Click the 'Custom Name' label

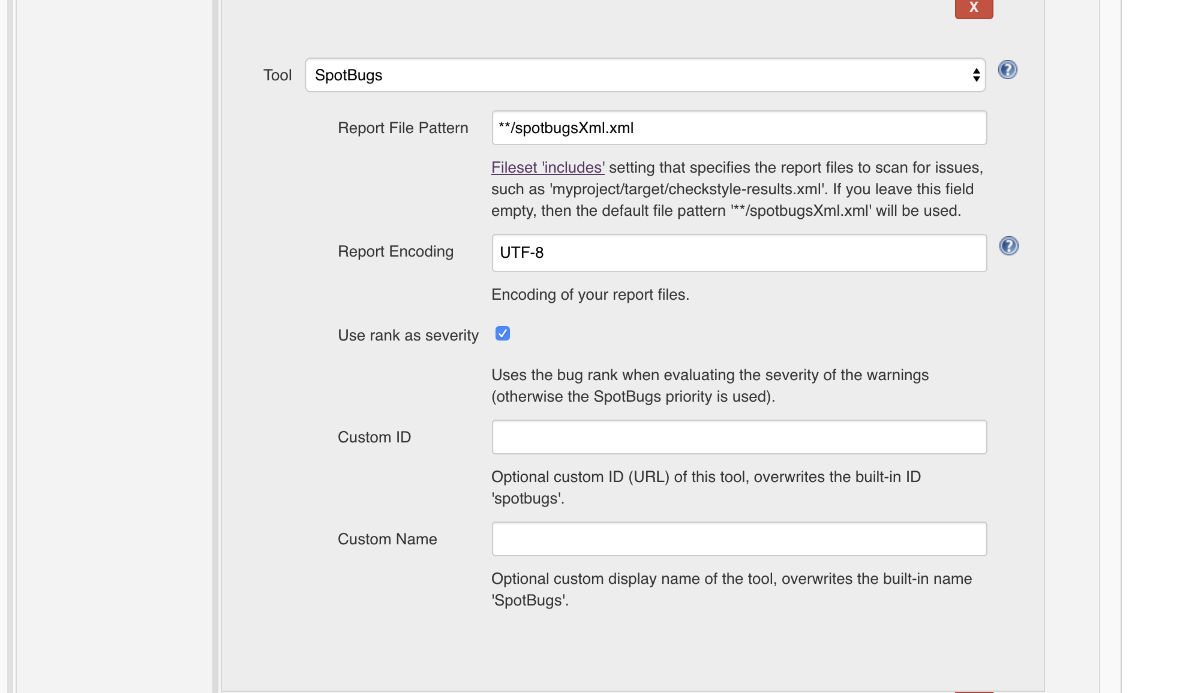387,539
